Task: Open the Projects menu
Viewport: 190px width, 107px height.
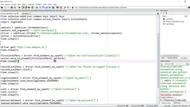Action: (x=39, y=4)
